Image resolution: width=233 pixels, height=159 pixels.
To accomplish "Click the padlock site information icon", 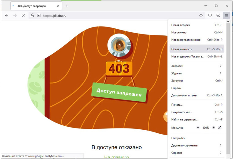I will click(32, 16).
